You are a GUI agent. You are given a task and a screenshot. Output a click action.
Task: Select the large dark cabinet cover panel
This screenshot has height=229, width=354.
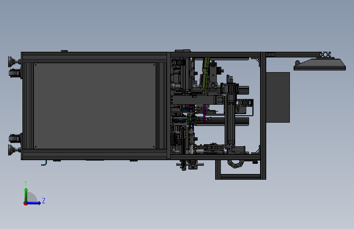coord(95,106)
